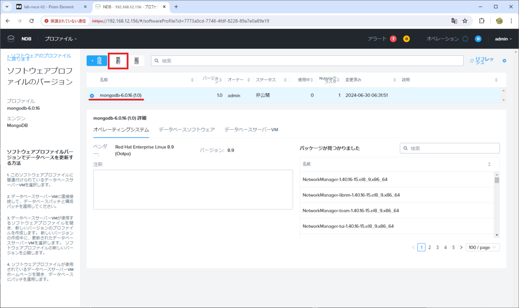
Task: Click the mongodb-6.0.16 (1.0) version name
Action: click(x=121, y=95)
